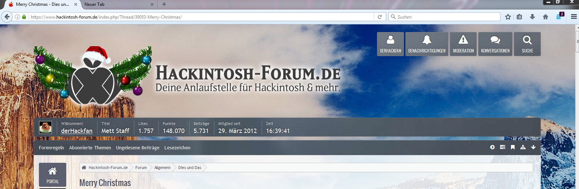Click the vertical scrollbar thumb

click(x=577, y=42)
